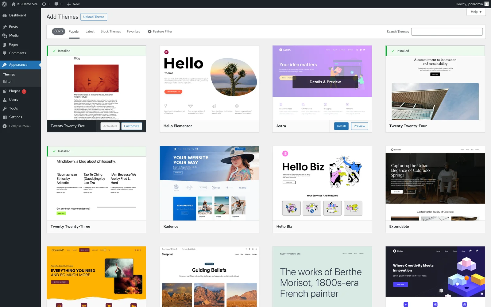Click the plus New icon in admin bar

click(x=69, y=4)
